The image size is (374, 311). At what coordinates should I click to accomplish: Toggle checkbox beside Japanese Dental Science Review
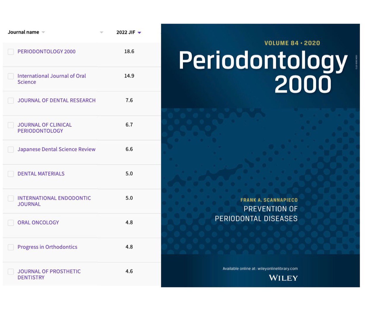click(x=11, y=150)
